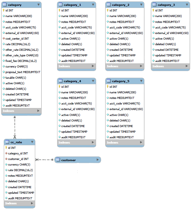This screenshot has height=209, width=191.
Task: Click the diamond icon beside proposal_text MEDIUMTEXT
Action: pos(4,72)
